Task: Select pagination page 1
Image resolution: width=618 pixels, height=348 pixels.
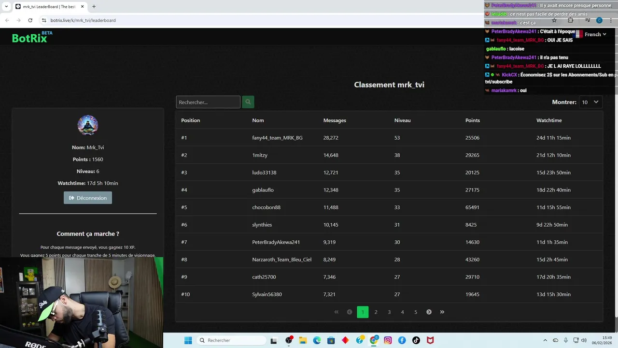Action: (x=363, y=312)
